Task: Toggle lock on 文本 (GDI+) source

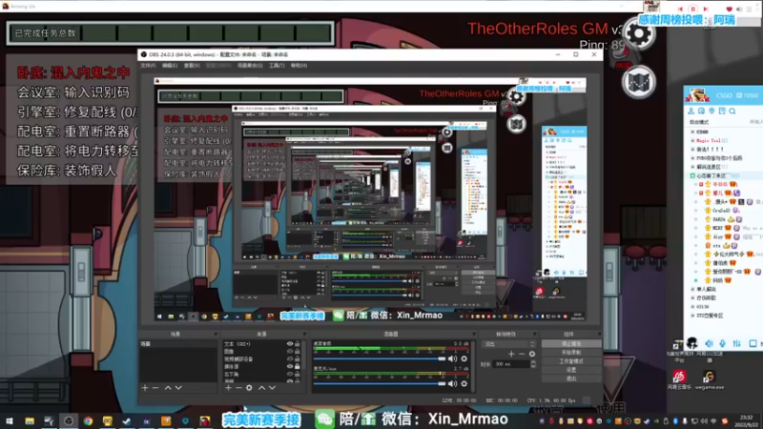Action: [298, 344]
